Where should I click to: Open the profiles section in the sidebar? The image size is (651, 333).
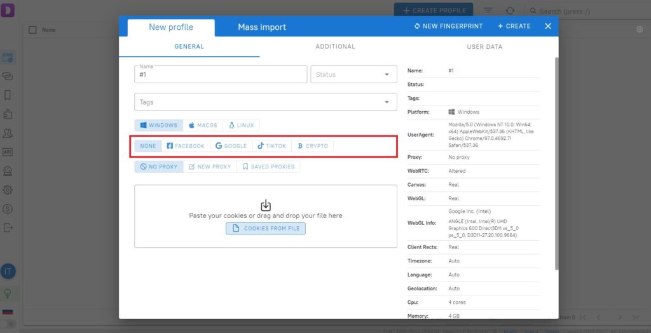click(x=8, y=58)
